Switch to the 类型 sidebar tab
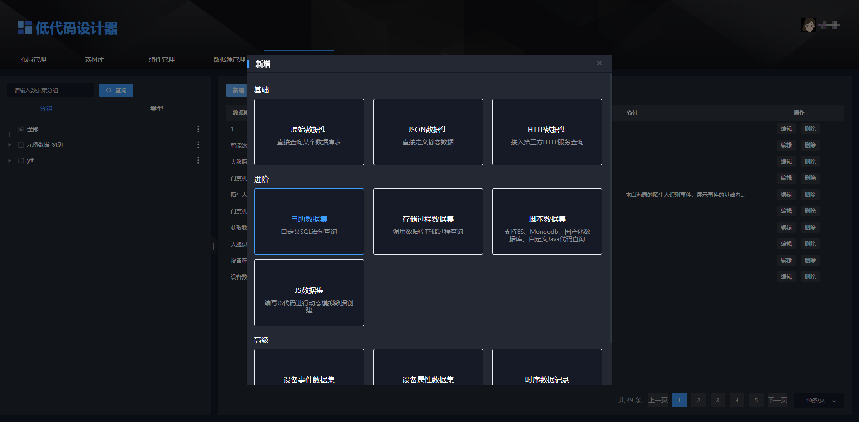The width and height of the screenshot is (859, 422). (157, 109)
